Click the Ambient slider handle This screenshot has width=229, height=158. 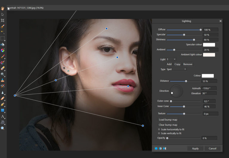click(x=174, y=50)
